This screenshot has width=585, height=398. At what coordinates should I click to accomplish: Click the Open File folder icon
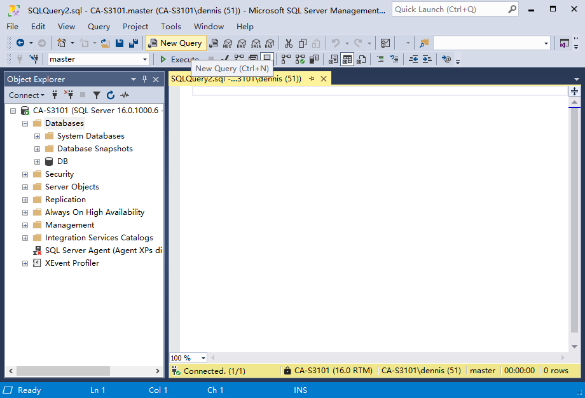[106, 43]
